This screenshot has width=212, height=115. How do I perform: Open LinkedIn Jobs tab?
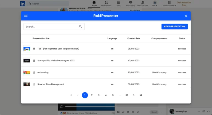pyautogui.click(x=118, y=4)
